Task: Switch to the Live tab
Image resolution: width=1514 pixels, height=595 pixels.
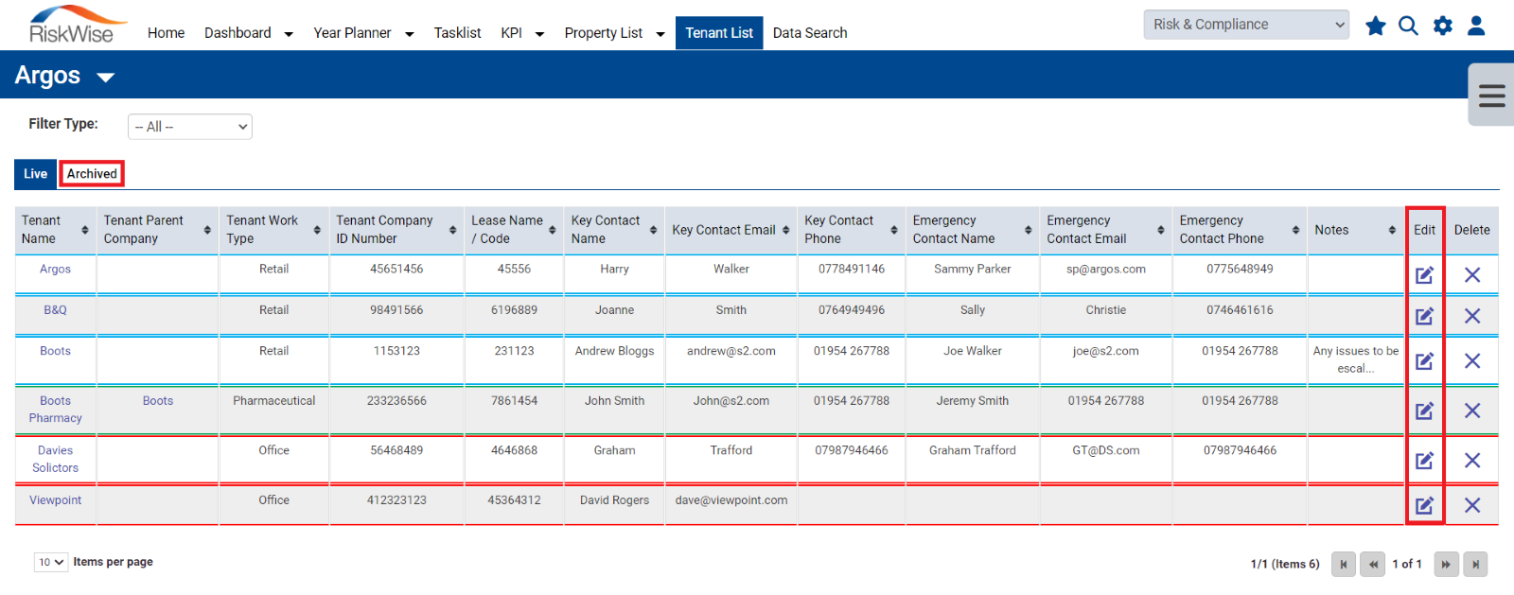Action: [x=35, y=174]
